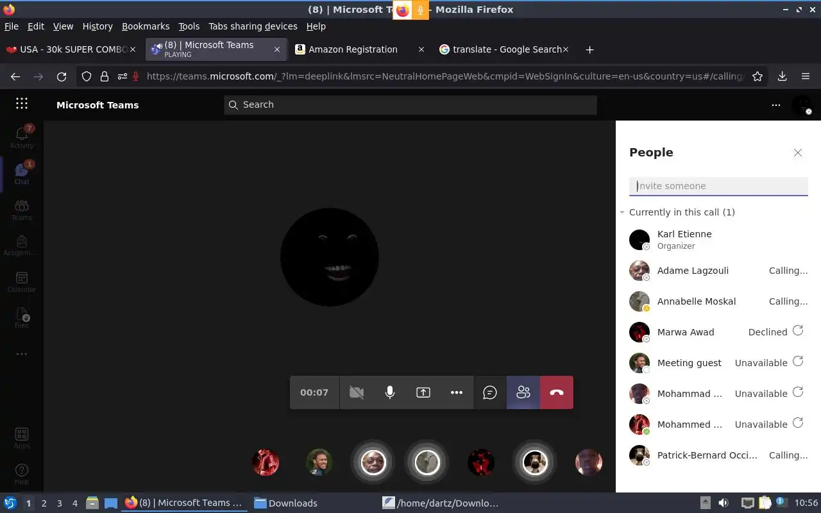821x513 pixels.
Task: Open the View menu
Action: pos(63,26)
